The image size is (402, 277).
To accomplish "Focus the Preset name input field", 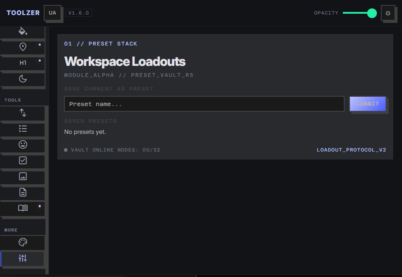I will point(204,104).
